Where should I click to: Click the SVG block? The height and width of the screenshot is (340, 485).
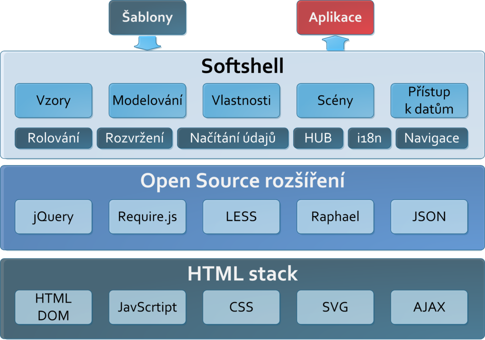335,307
